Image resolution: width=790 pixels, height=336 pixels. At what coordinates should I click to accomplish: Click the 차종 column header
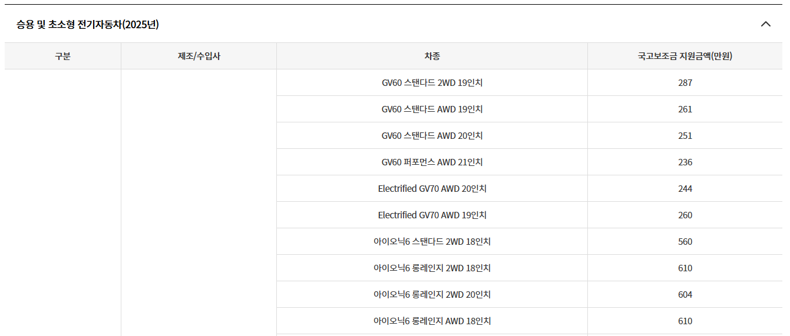pyautogui.click(x=432, y=56)
